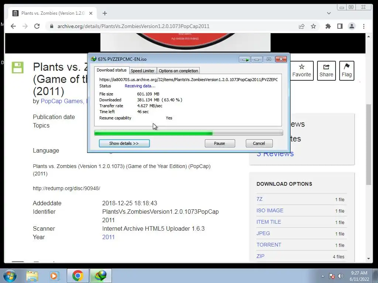This screenshot has height=283, width=378.
Task: Switch to the Download status tab
Action: click(x=111, y=70)
